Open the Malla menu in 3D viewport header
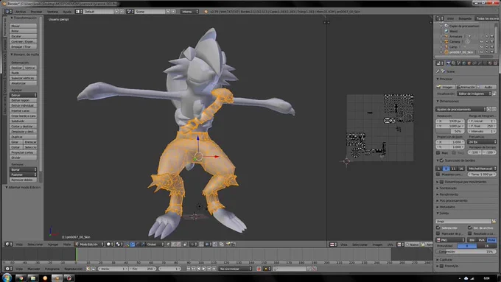Viewport: 501px width, 282px height. pyautogui.click(x=67, y=244)
